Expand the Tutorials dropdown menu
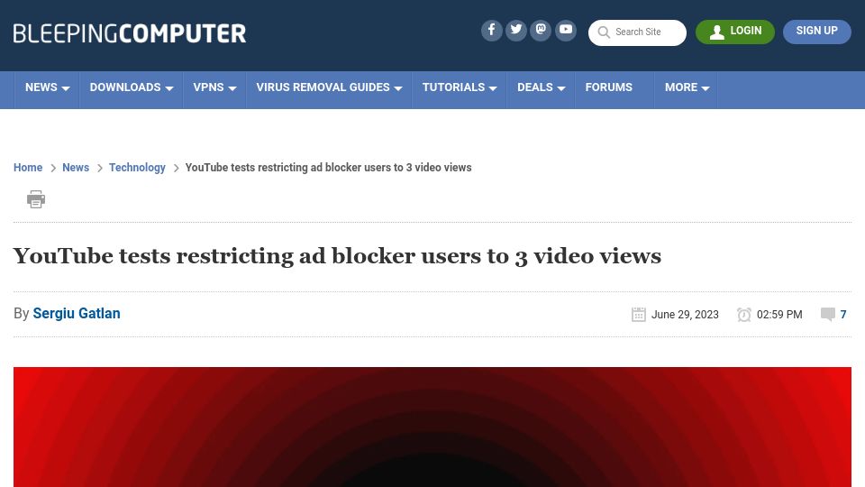This screenshot has height=487, width=865. [460, 87]
